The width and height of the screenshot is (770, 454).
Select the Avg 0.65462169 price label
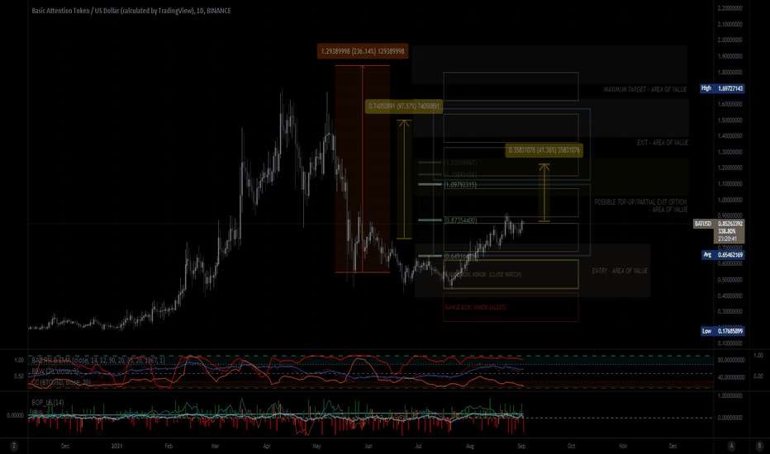pos(723,255)
